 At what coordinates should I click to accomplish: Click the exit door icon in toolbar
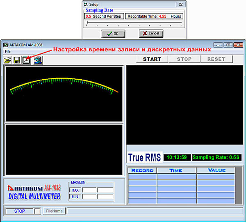(x=38, y=60)
